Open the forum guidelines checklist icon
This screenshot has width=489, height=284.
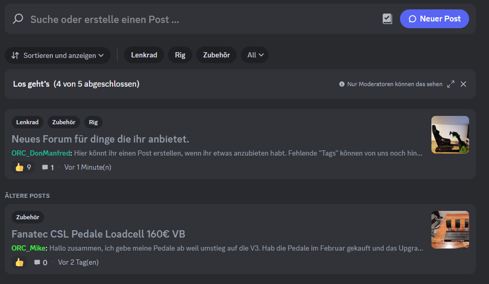tap(387, 19)
